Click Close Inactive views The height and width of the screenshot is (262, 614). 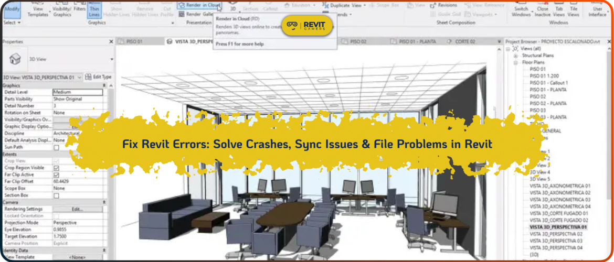(543, 10)
